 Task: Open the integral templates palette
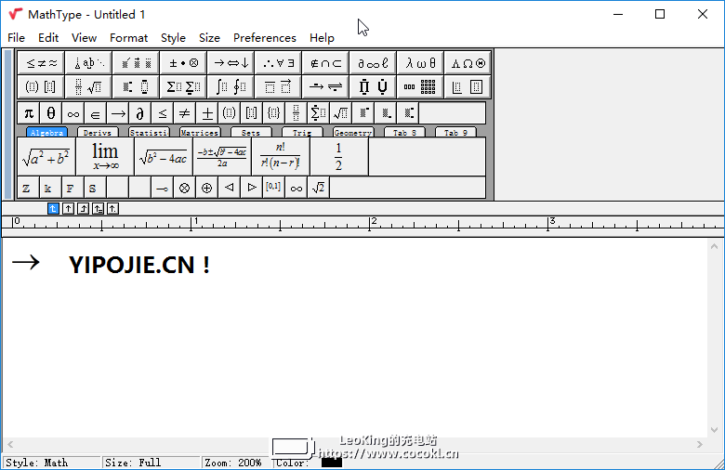[231, 86]
